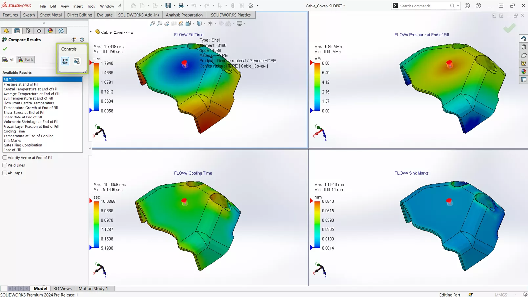Click the Fill Time legend red max marker
This screenshot has width=528, height=297.
[x=91, y=63]
